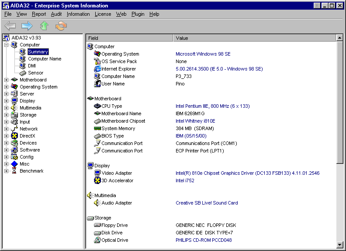Click the Motherboard icon in the left tree

(x=14, y=80)
